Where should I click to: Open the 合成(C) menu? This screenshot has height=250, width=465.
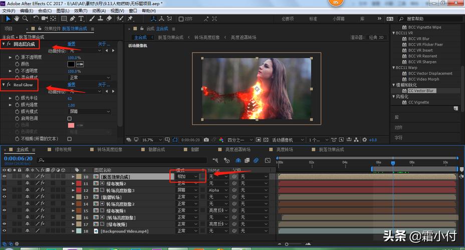coord(45,10)
